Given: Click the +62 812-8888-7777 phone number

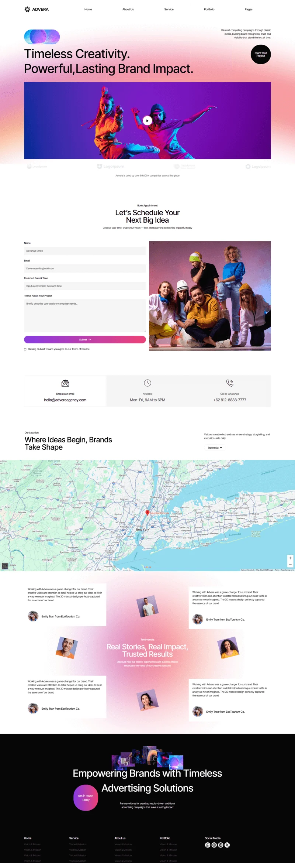Looking at the screenshot, I should tap(230, 400).
